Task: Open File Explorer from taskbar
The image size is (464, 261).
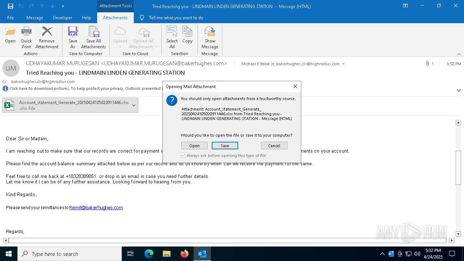Action: 166,254
